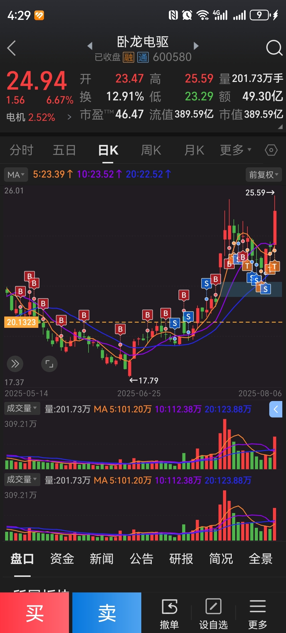Open the 简况 company profile tab
The width and height of the screenshot is (286, 633).
(x=221, y=559)
